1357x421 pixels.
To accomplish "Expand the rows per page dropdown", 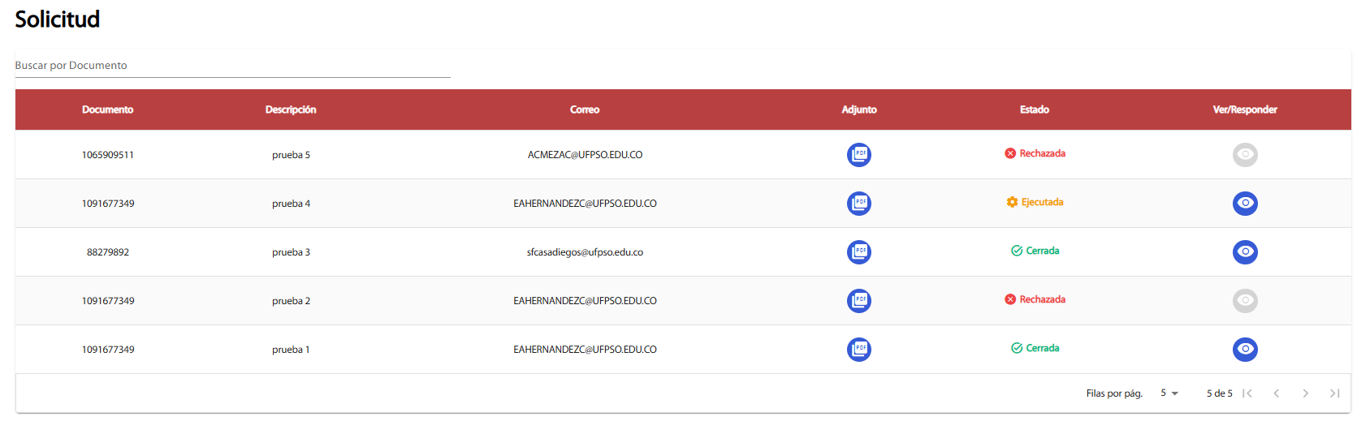I will point(1169,393).
